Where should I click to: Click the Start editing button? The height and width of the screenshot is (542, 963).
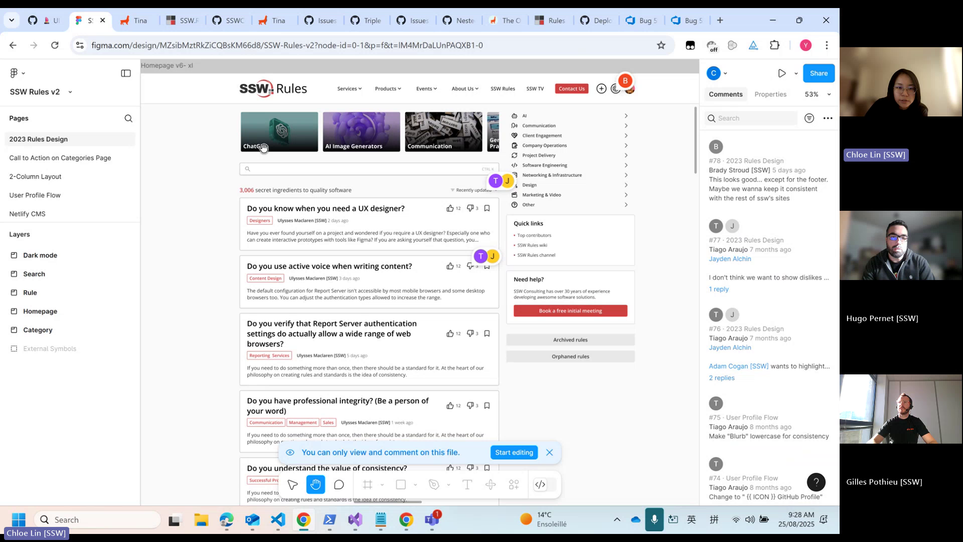(514, 453)
